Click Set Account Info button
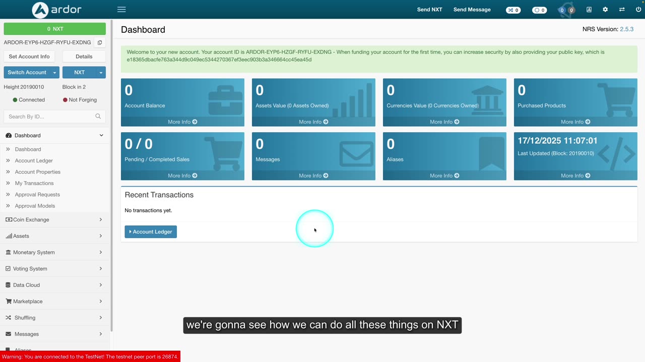The image size is (645, 362). tap(29, 56)
